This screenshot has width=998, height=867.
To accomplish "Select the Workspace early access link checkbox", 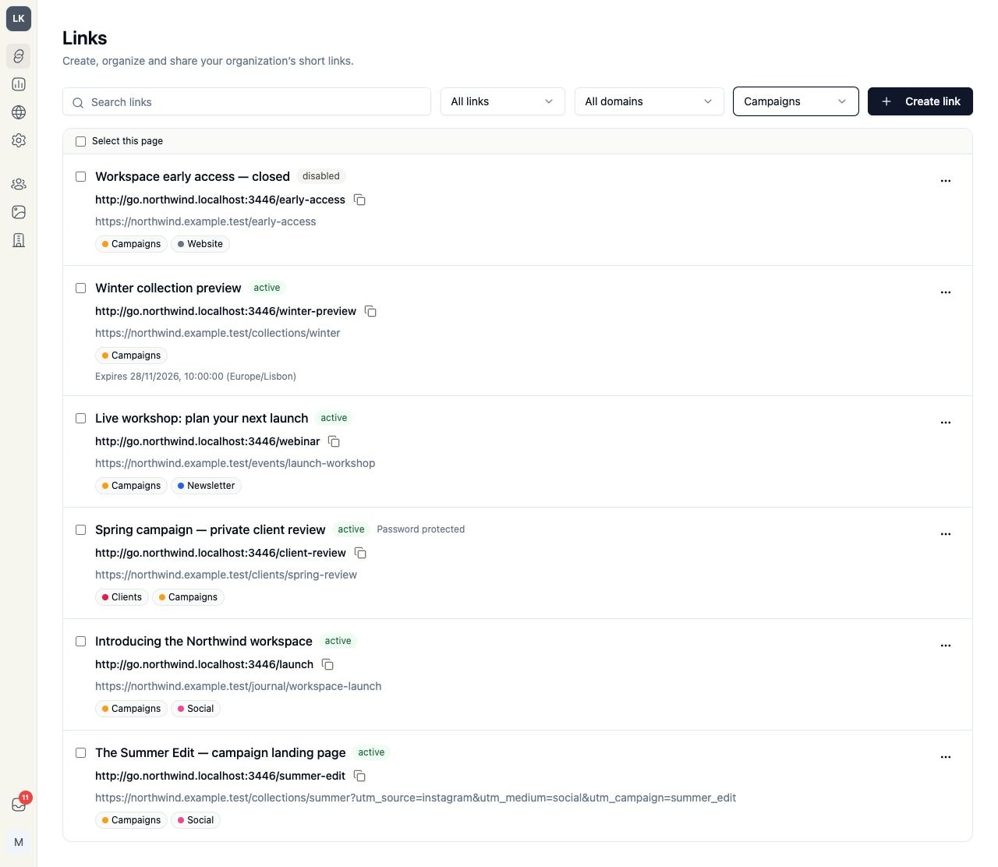I will pyautogui.click(x=80, y=176).
